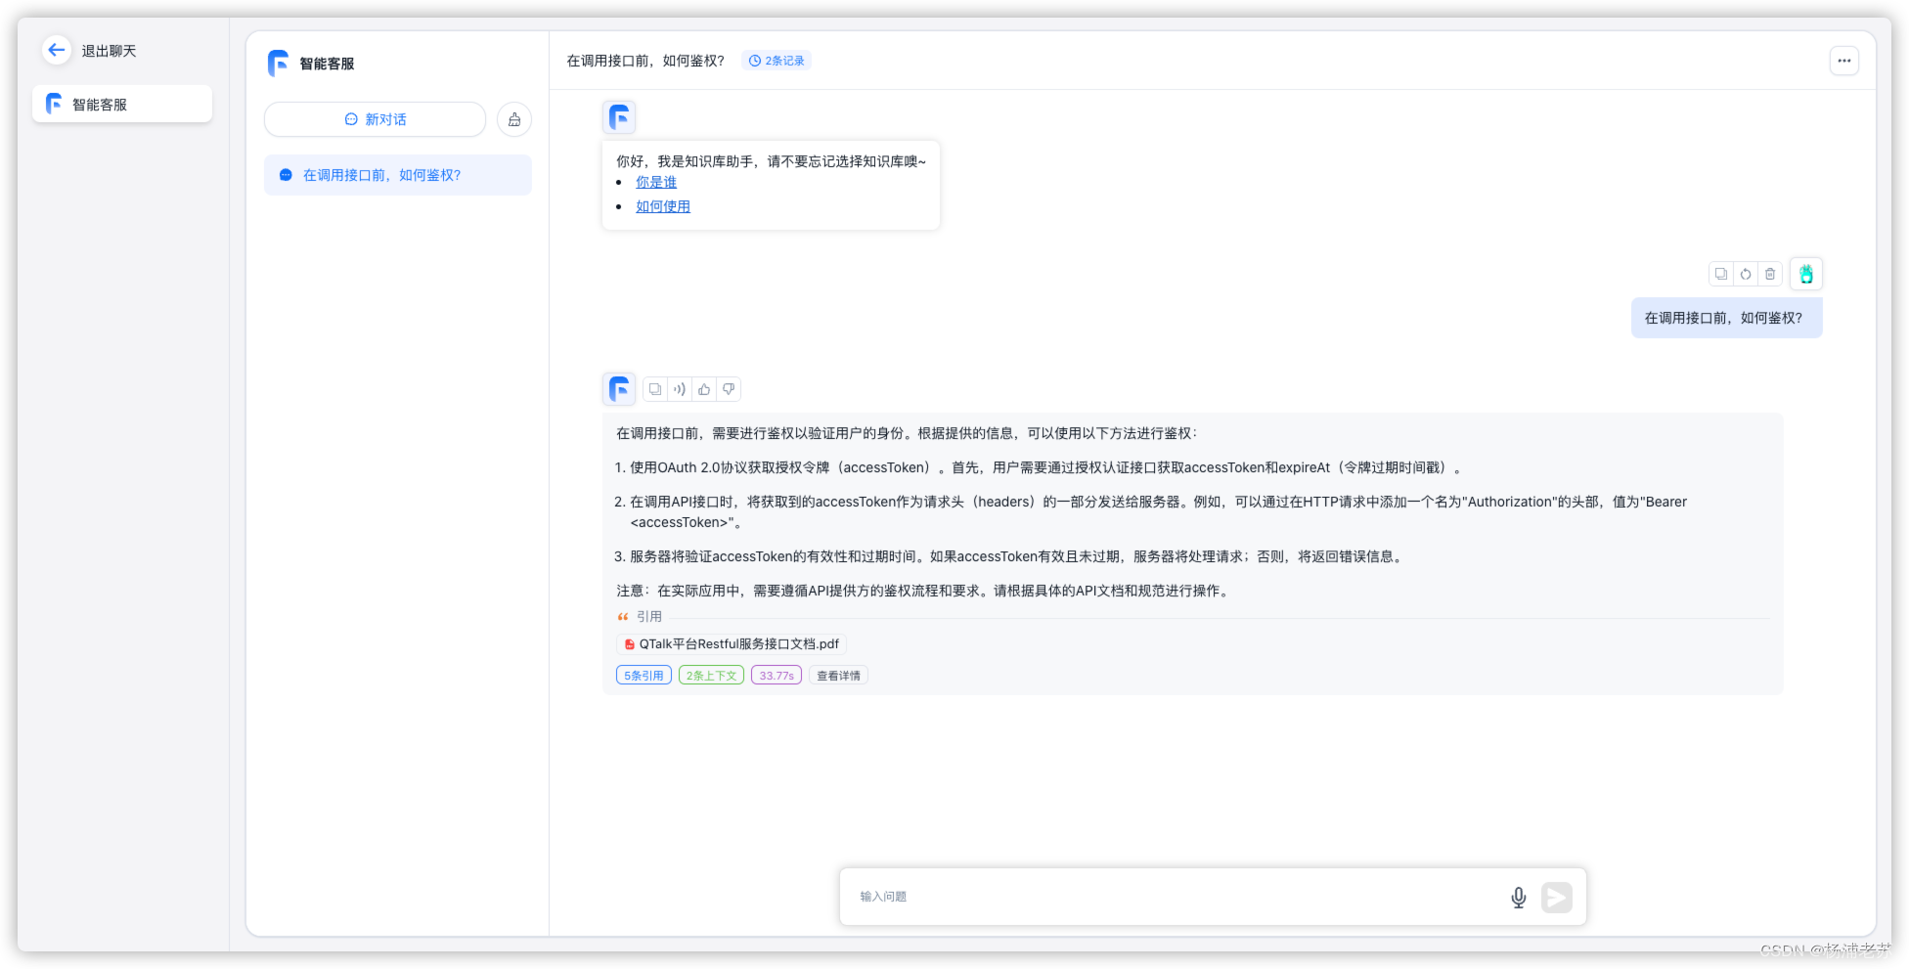
Task: Click the clear conversation broom icon
Action: [x=514, y=118]
